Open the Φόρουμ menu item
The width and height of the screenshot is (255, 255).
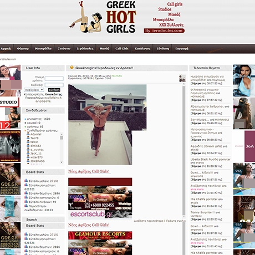[23, 49]
